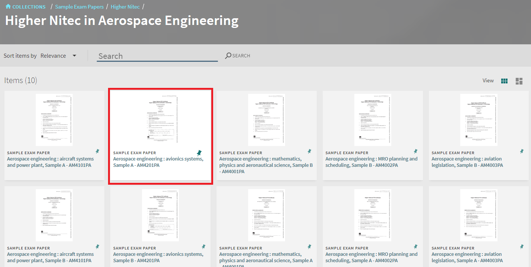
Task: Pin the AM4001PA mathematics Sample B paper
Action: click(x=309, y=151)
